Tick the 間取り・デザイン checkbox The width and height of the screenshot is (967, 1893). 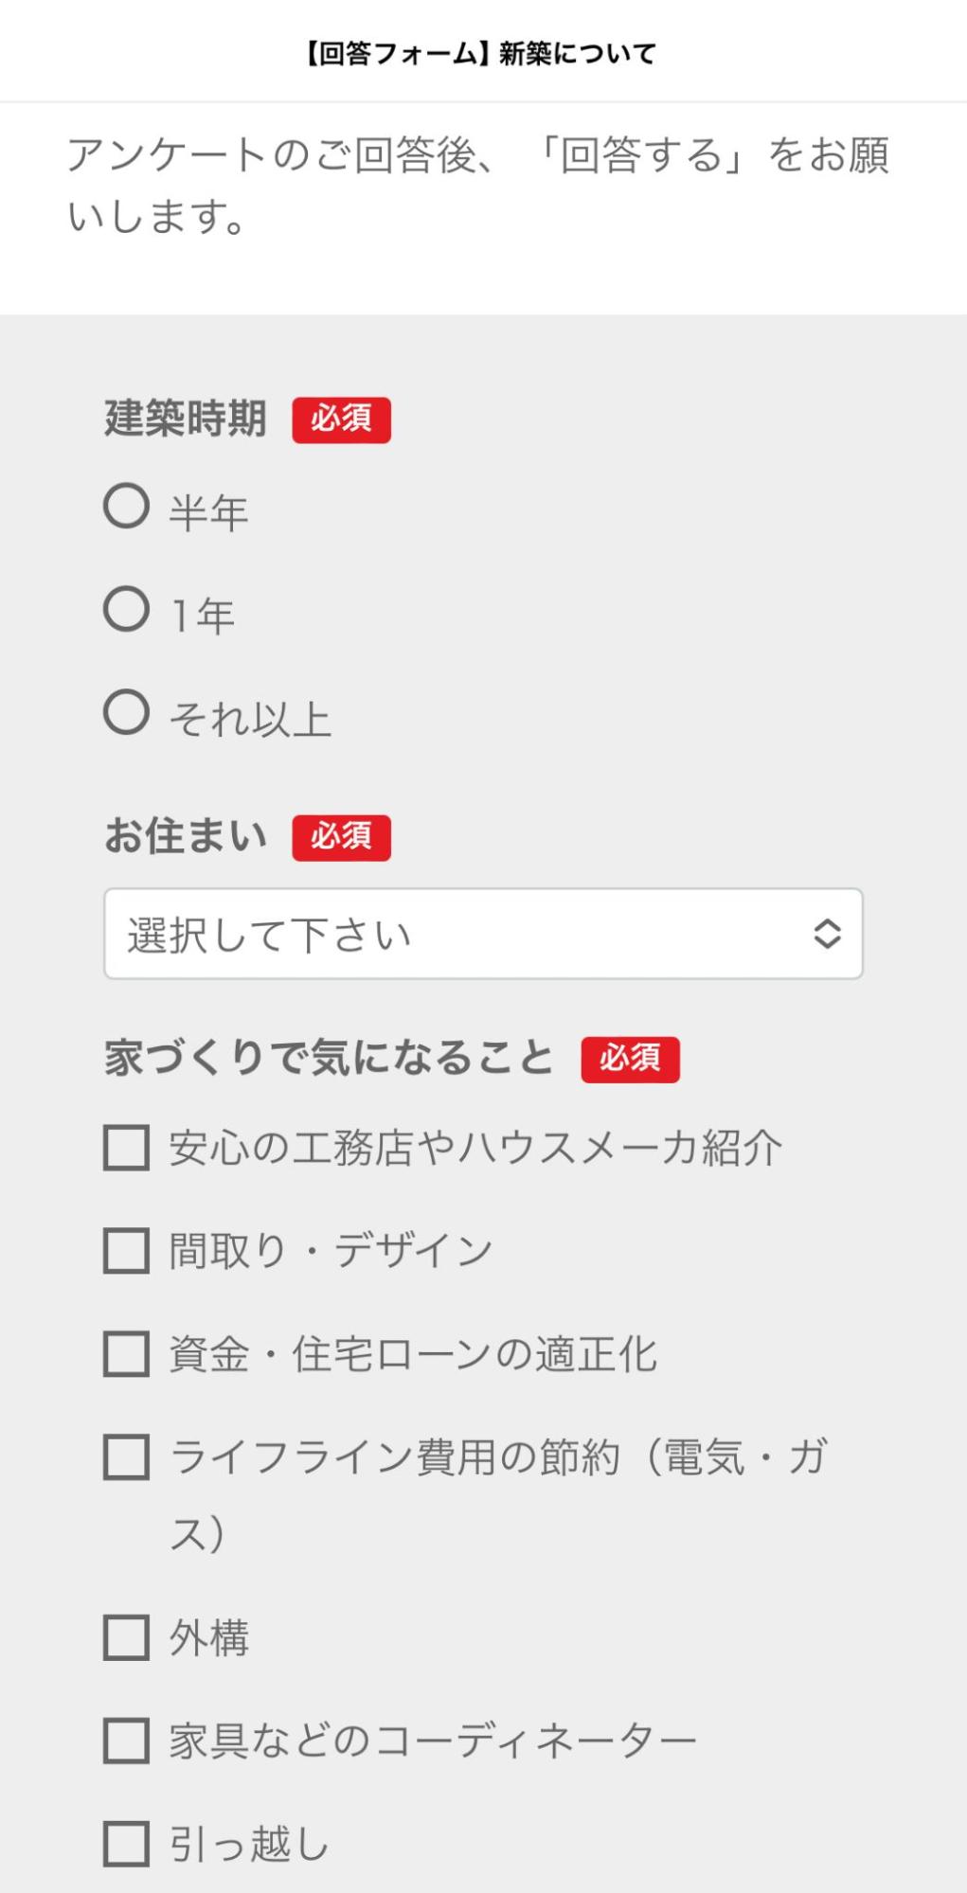[x=127, y=1251]
